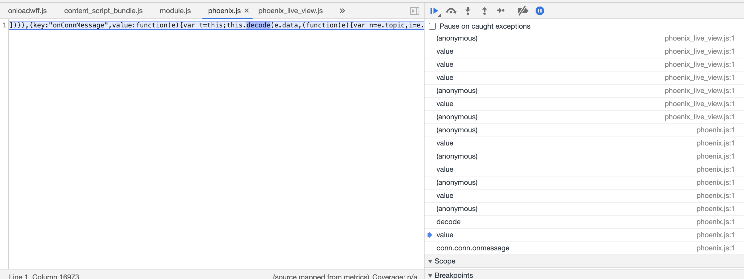Image resolution: width=744 pixels, height=279 pixels.
Task: Step out of current function
Action: [x=485, y=11]
